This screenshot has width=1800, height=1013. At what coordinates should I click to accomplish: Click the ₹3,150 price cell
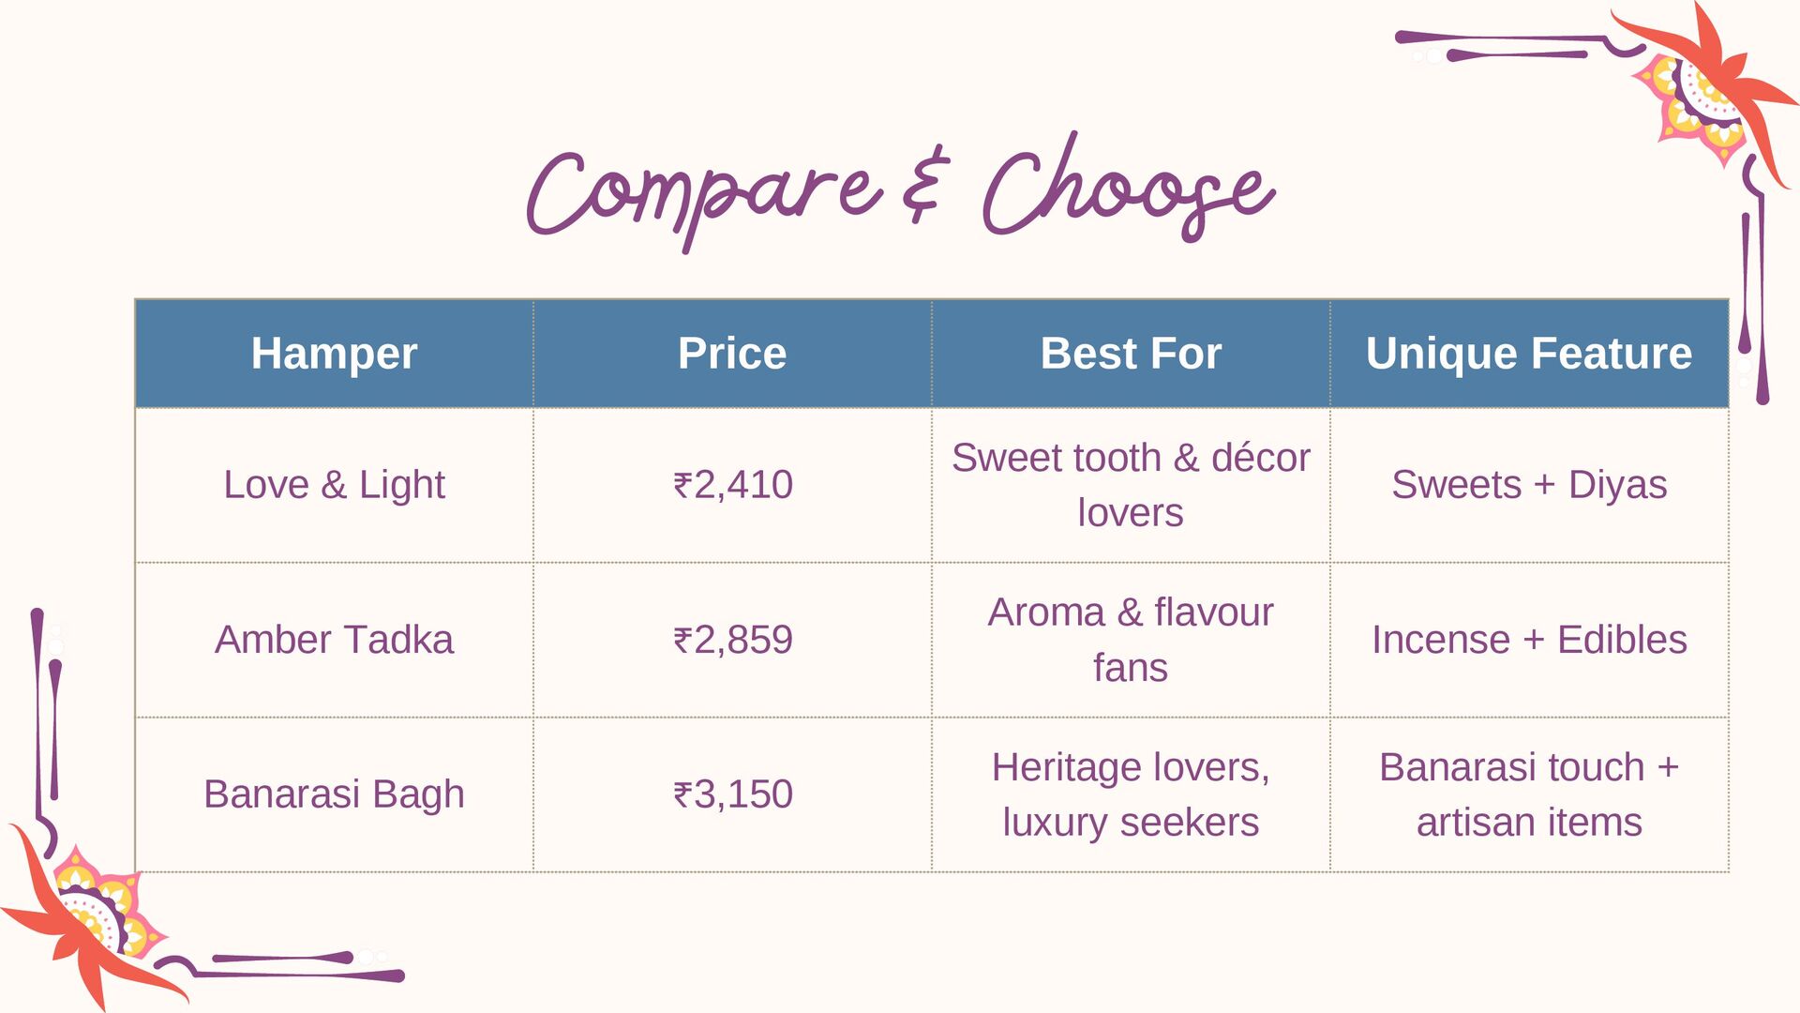(x=732, y=794)
